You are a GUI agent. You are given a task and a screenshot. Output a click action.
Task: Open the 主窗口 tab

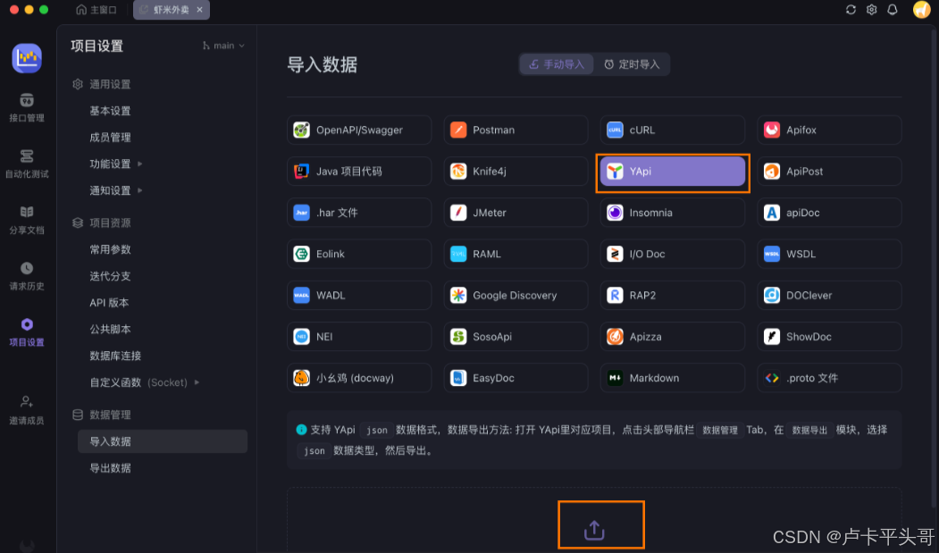(96, 10)
